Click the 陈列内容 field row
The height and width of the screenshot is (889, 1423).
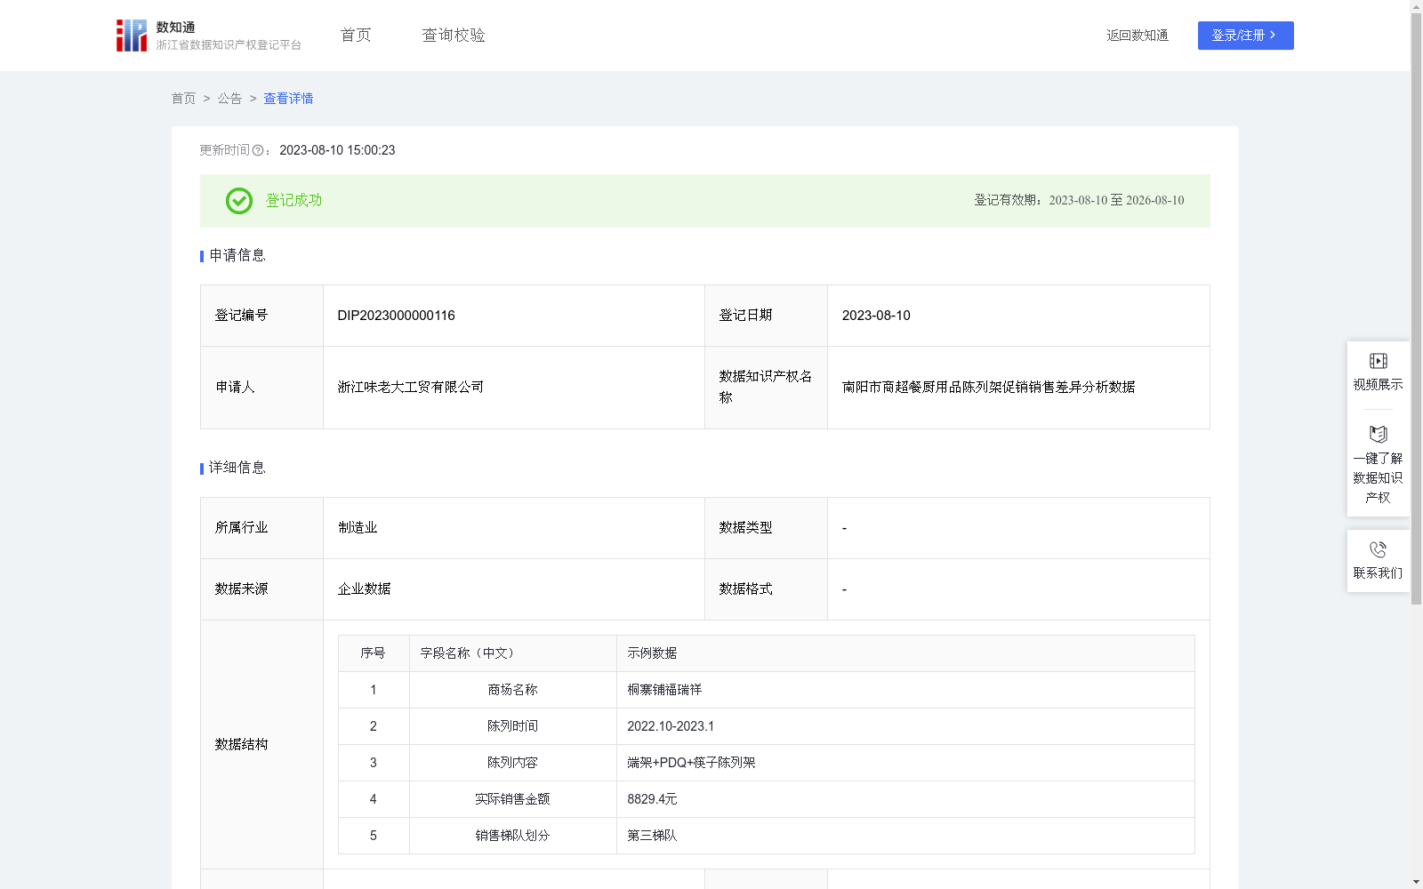pyautogui.click(x=766, y=763)
